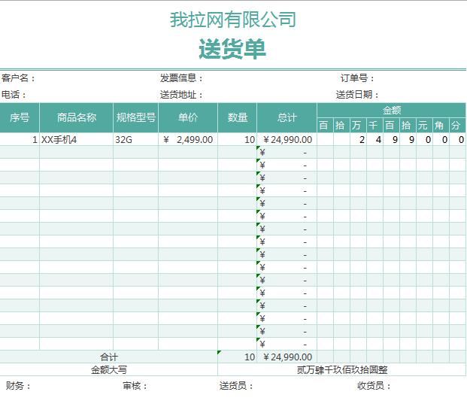Select the 32G specification cell

point(136,139)
